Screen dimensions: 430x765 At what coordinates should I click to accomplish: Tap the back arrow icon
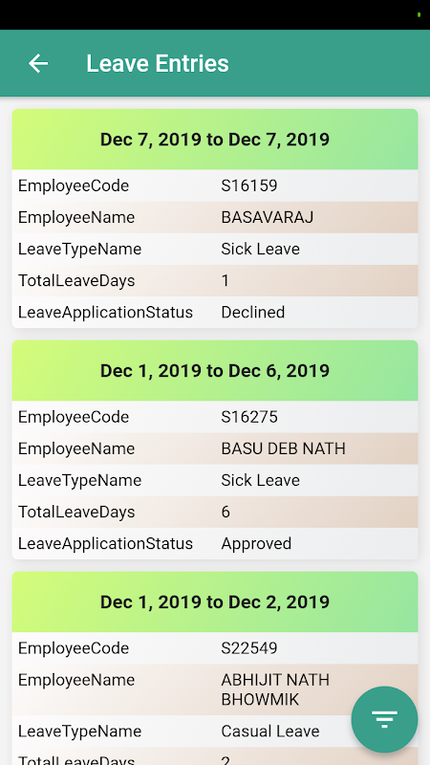tap(38, 63)
